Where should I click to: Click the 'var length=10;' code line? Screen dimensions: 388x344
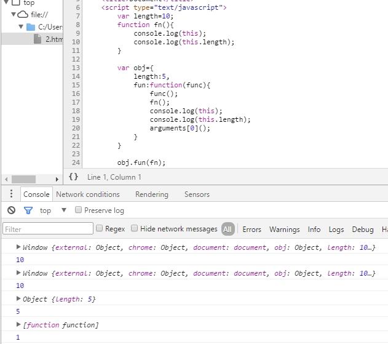146,16
